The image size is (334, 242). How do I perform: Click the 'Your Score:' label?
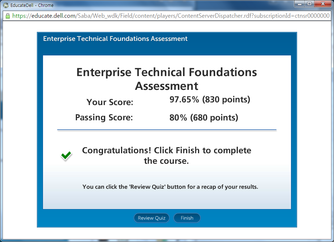tap(110, 103)
